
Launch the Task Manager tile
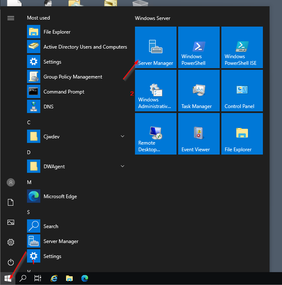point(199,91)
